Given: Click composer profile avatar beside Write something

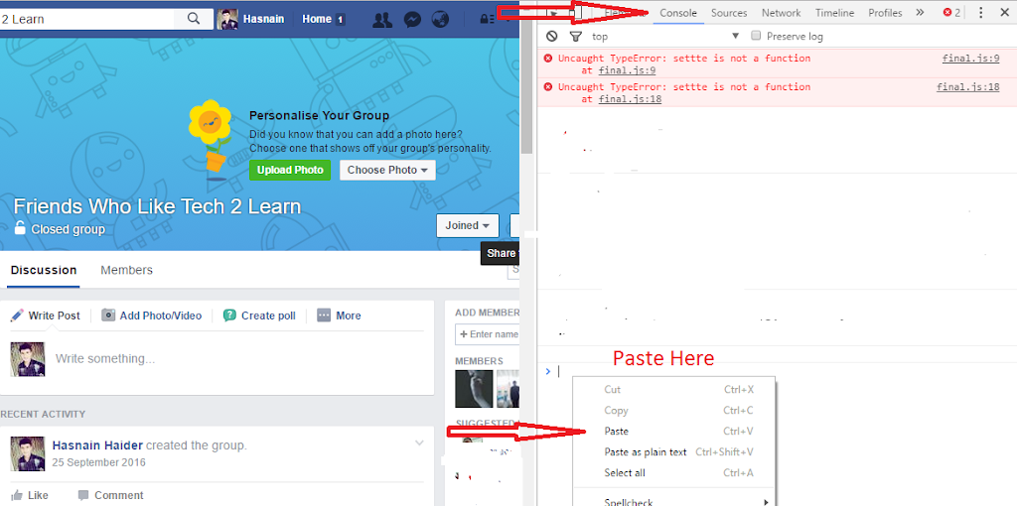Looking at the screenshot, I should (27, 359).
